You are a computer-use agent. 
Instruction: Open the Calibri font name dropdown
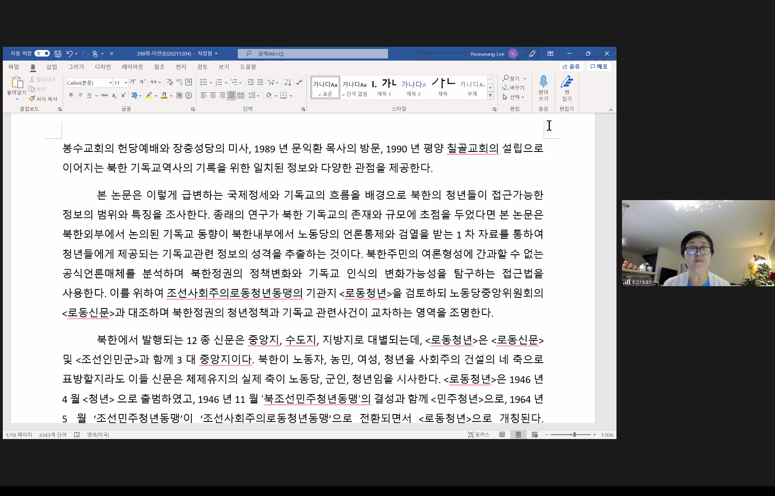coord(110,83)
